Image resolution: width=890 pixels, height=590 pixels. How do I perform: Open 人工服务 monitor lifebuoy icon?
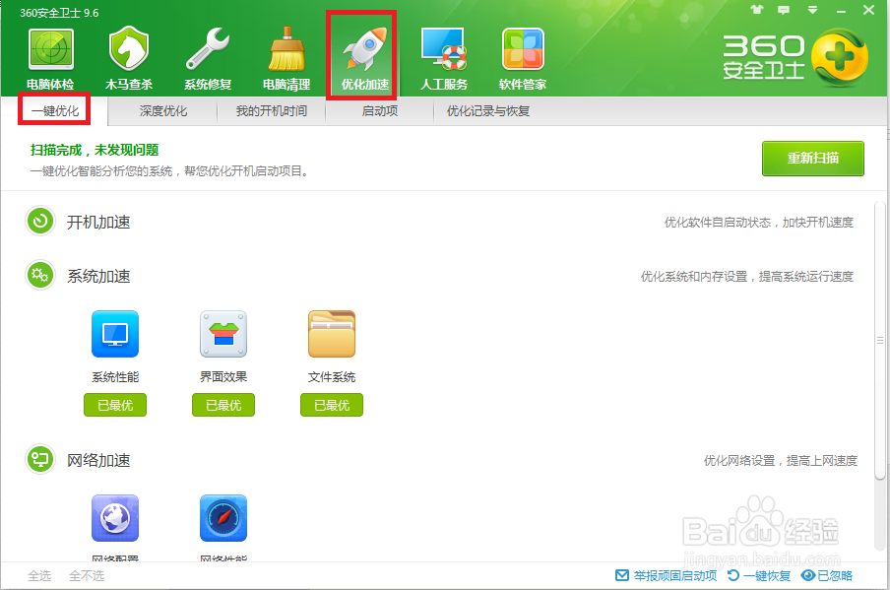pyautogui.click(x=444, y=49)
